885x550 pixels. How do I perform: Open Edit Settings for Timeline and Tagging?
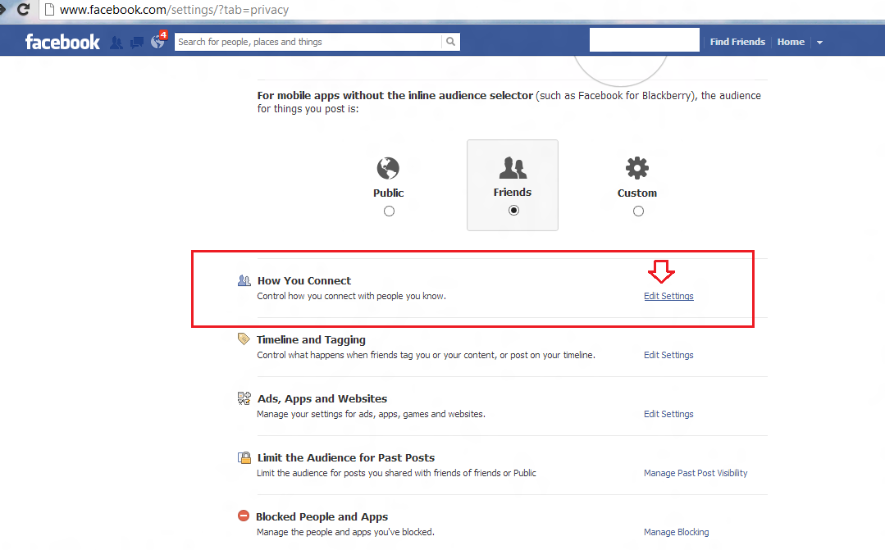668,355
